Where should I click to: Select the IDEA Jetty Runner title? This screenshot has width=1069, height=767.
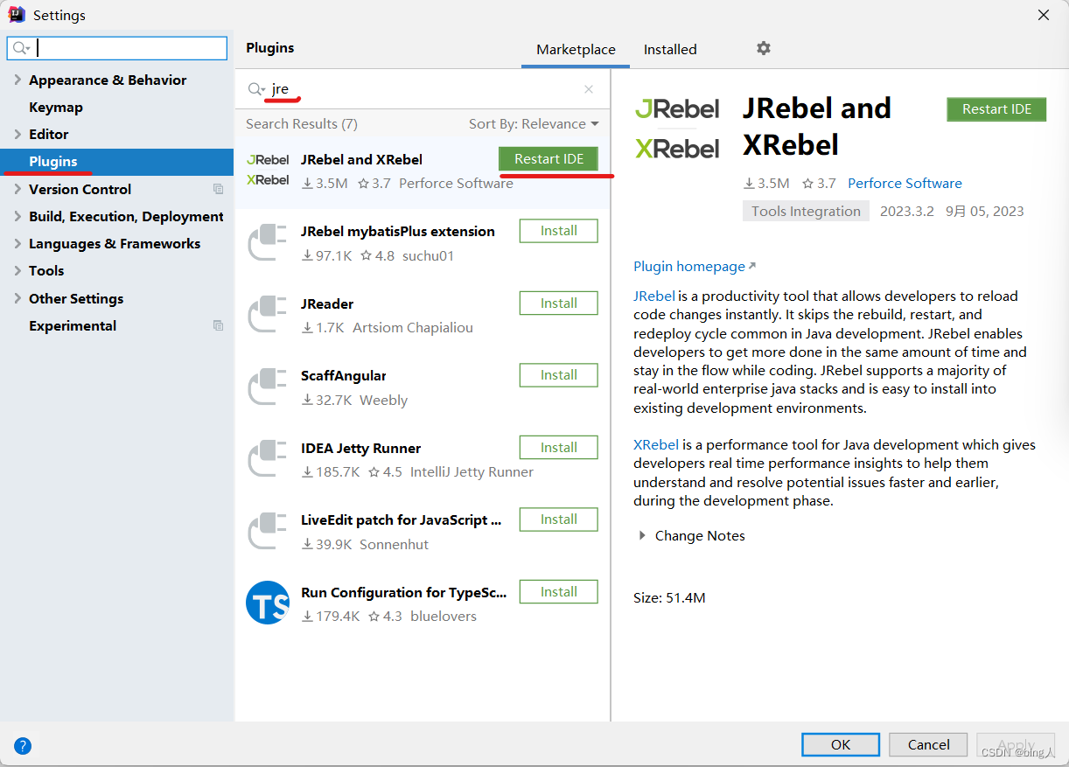361,449
